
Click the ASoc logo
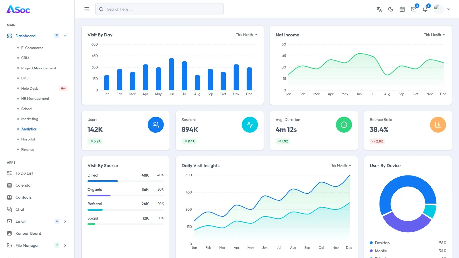(x=18, y=9)
